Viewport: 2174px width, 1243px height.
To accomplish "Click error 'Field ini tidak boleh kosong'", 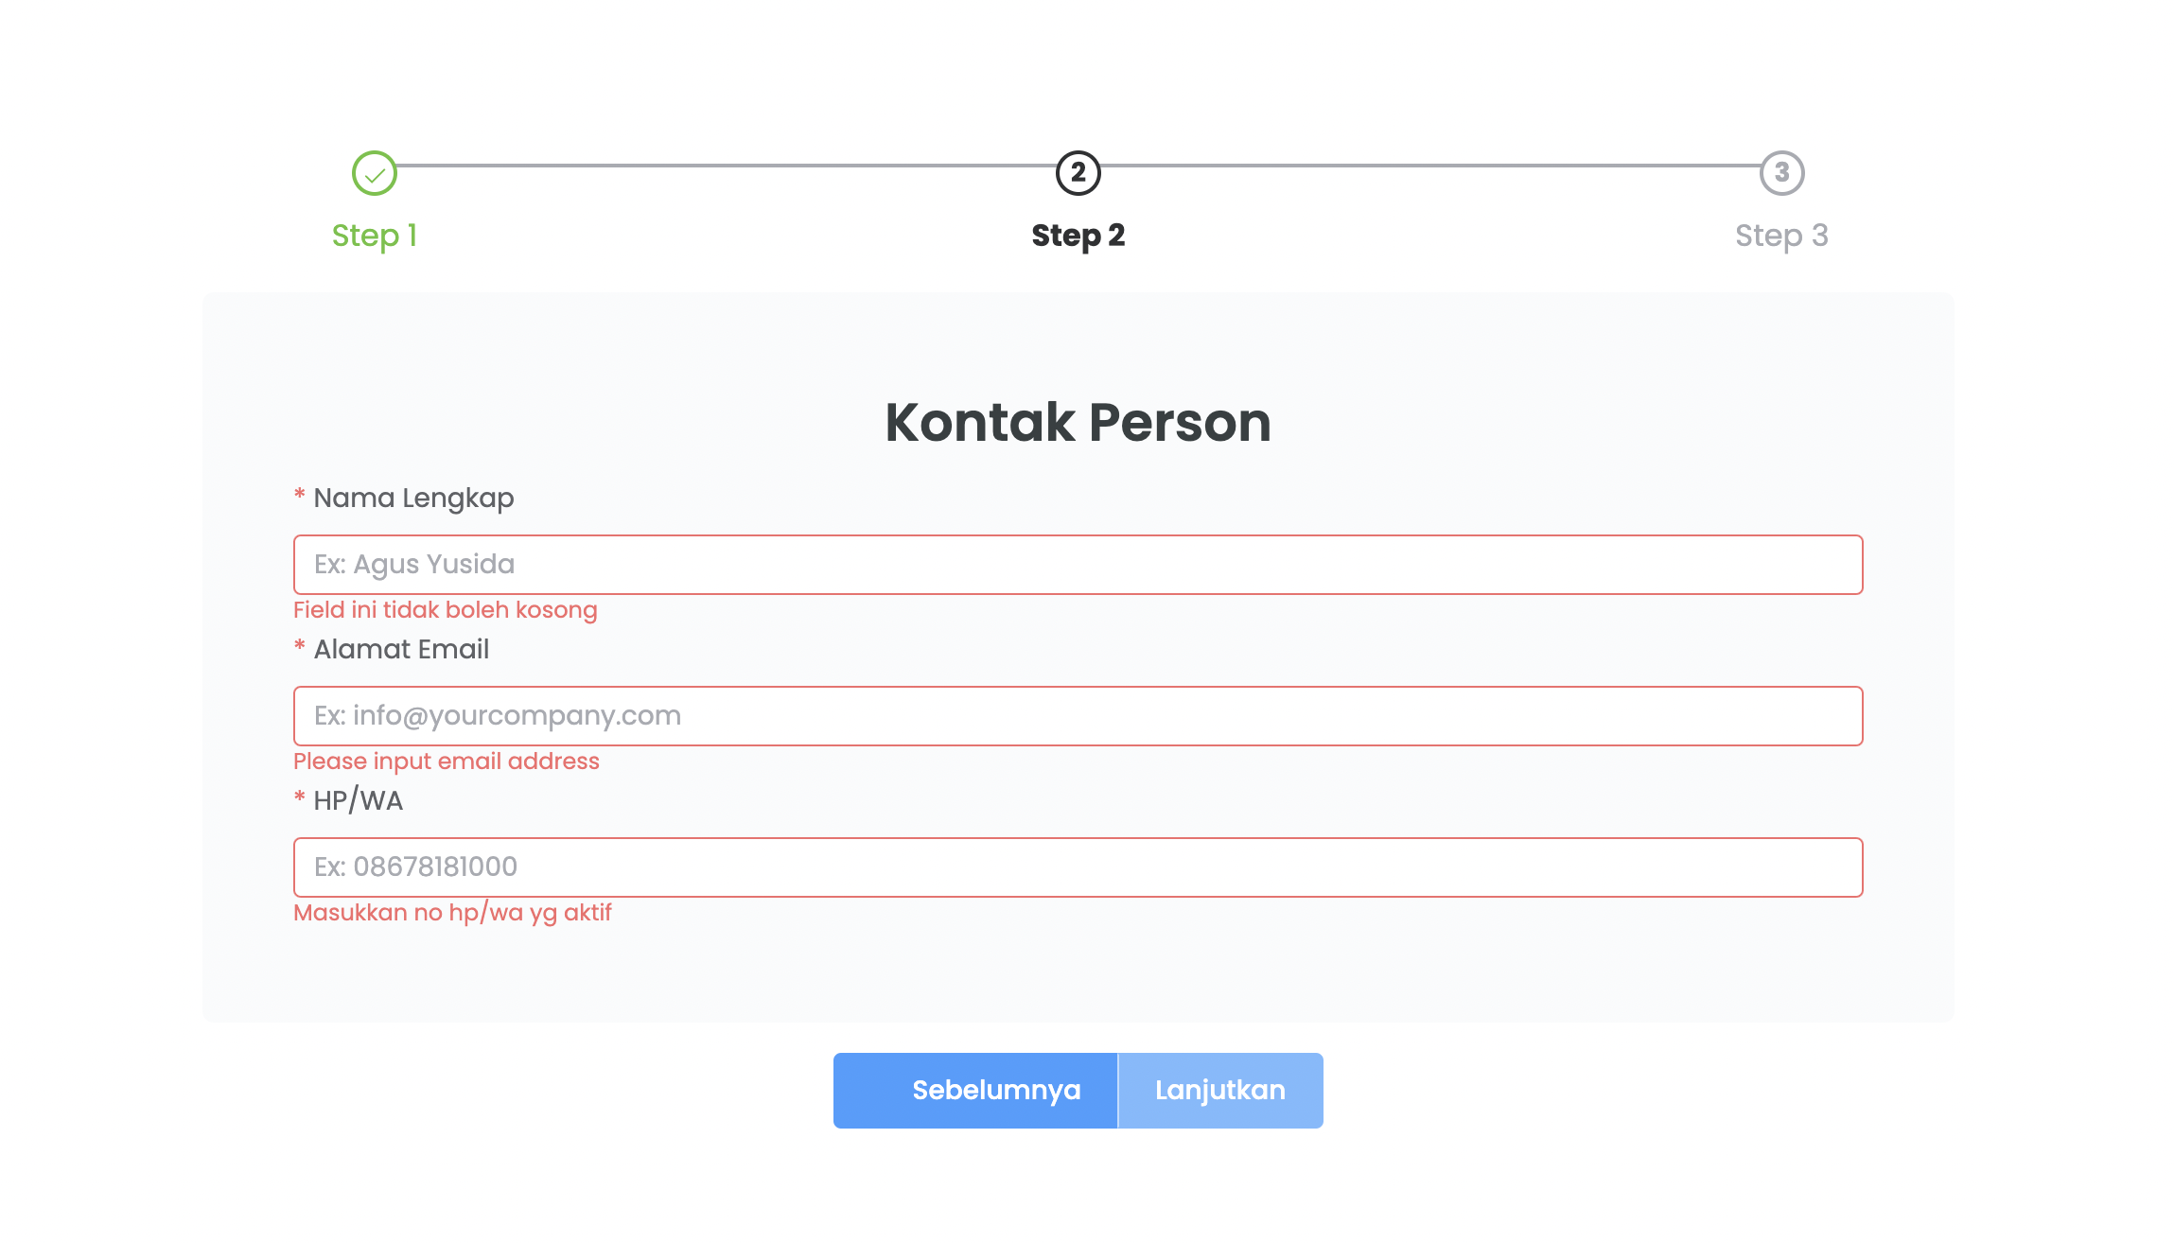I will click(x=446, y=610).
